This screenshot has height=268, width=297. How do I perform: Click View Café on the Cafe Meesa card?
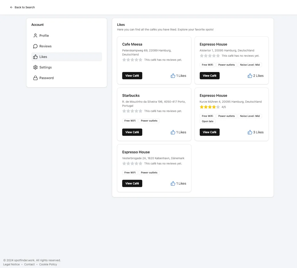(x=132, y=76)
